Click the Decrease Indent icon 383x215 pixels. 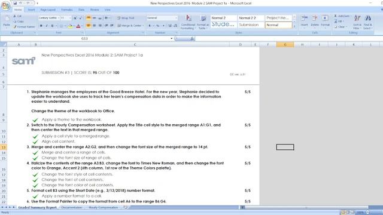pyautogui.click(x=107, y=26)
